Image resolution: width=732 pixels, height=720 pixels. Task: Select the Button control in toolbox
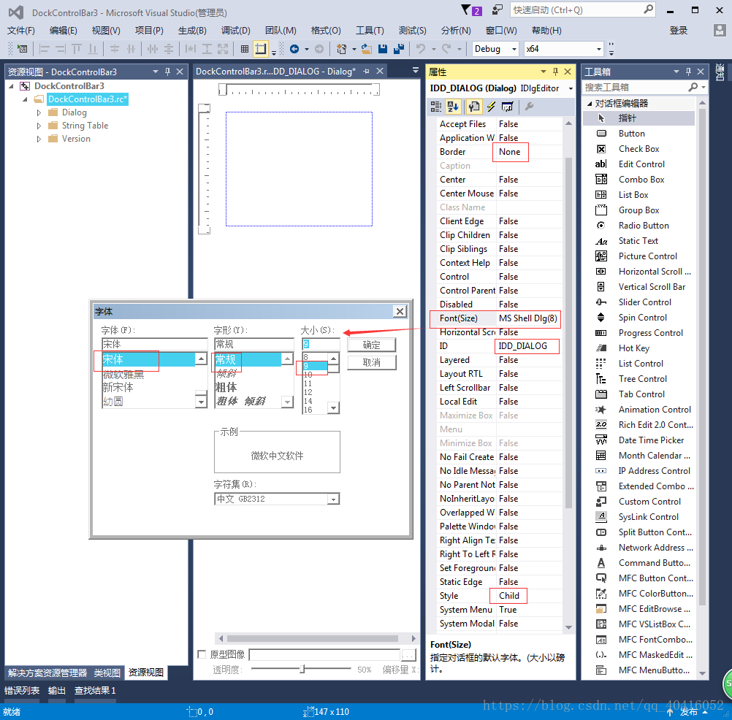coord(638,134)
